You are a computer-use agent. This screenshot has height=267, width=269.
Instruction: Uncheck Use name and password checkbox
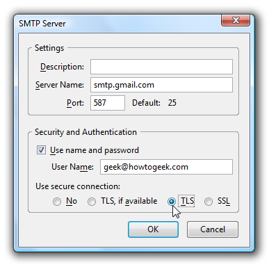pos(41,150)
